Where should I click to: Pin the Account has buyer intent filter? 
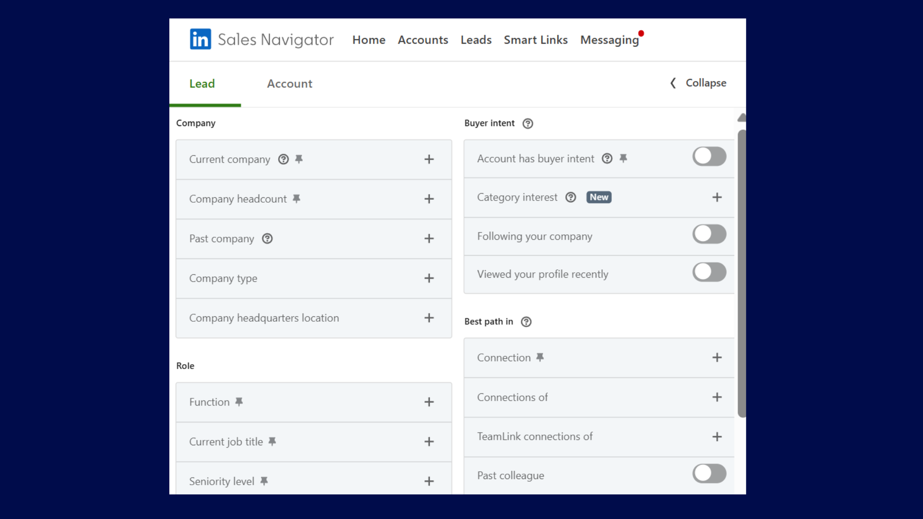623,158
